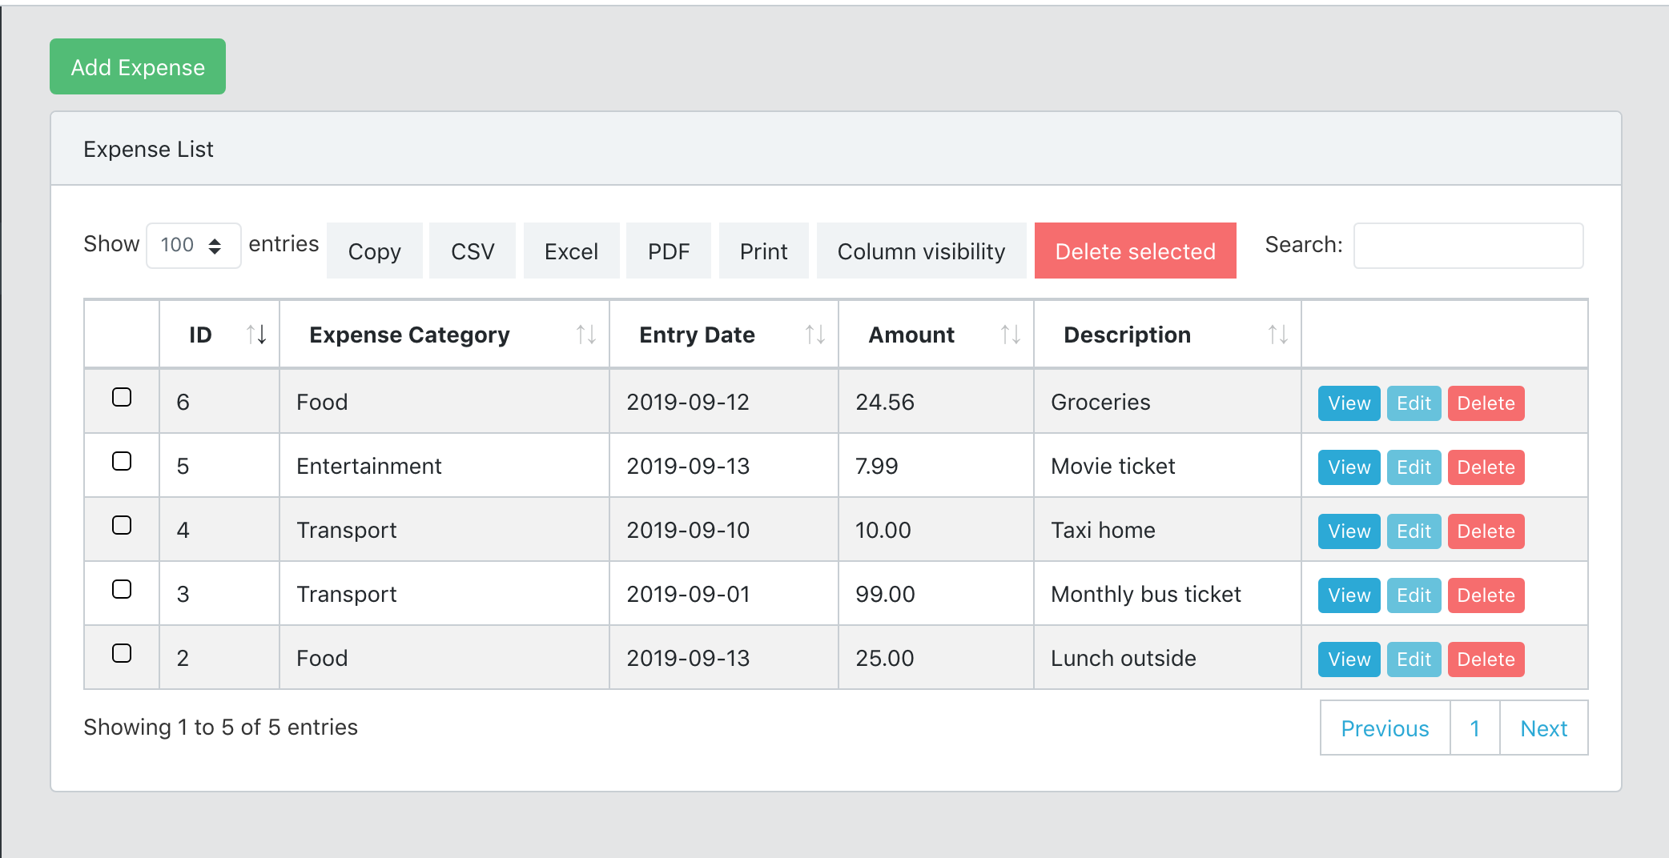Edit the Lunch outside expense
Image resolution: width=1669 pixels, height=858 pixels.
pos(1414,660)
